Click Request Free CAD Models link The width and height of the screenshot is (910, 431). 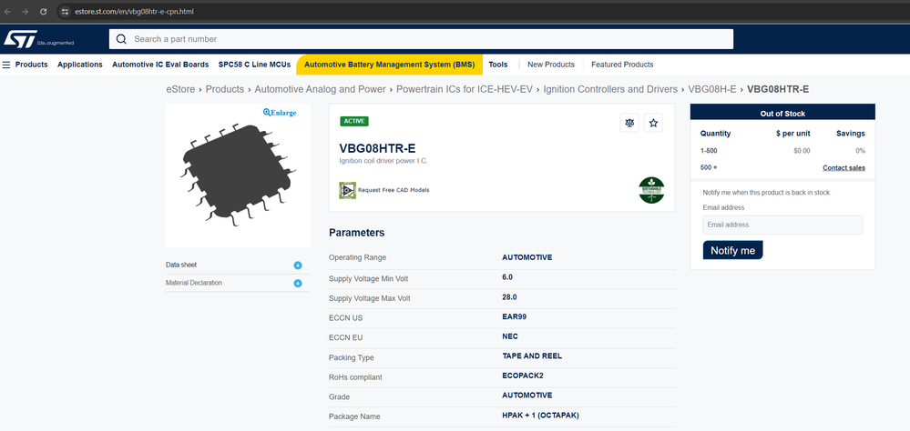point(394,190)
